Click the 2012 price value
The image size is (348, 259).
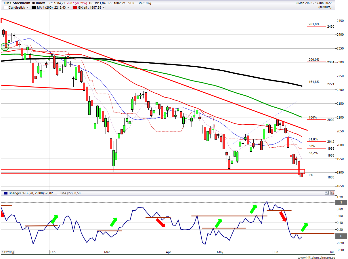[331, 142]
